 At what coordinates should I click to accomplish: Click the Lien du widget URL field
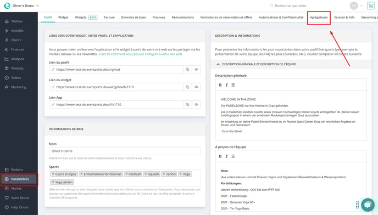(x=116, y=87)
